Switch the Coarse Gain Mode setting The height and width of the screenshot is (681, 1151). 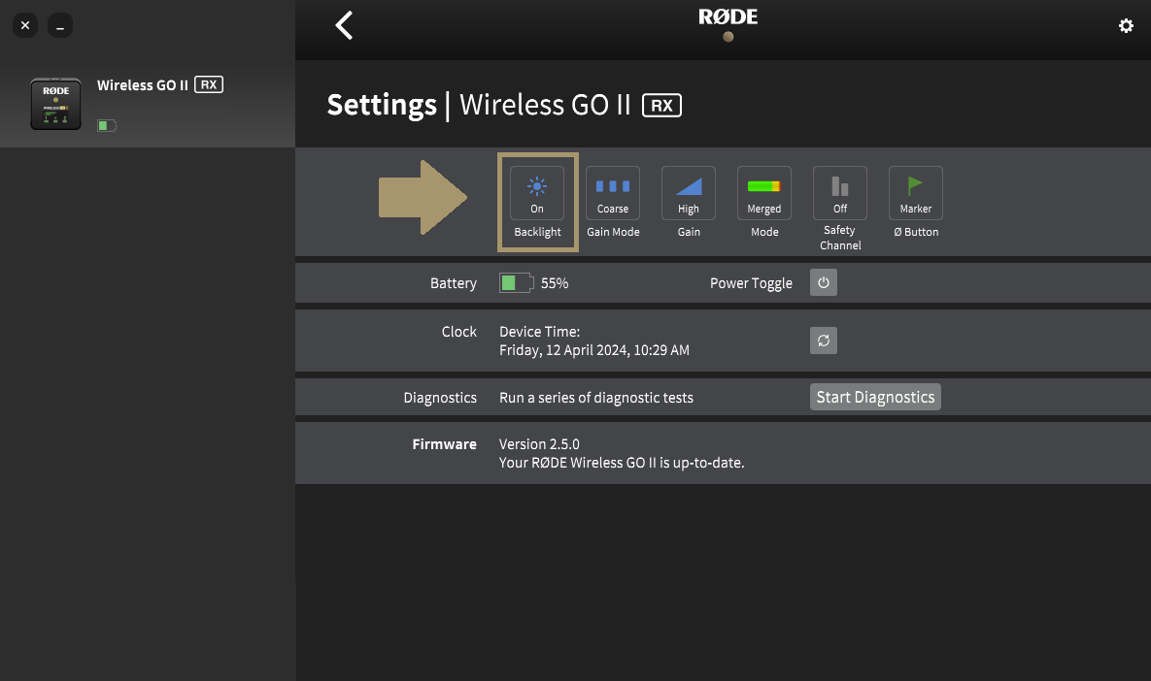(x=613, y=193)
